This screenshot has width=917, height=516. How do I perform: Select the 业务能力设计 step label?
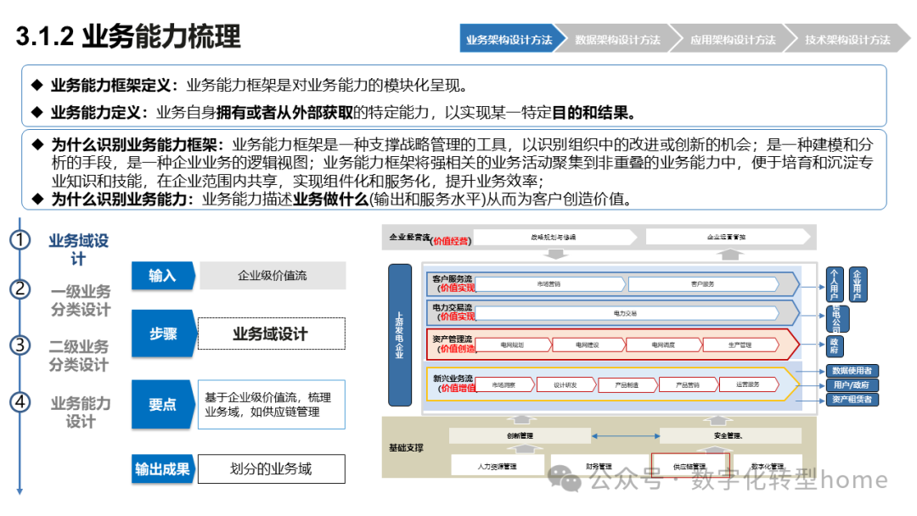pyautogui.click(x=81, y=412)
